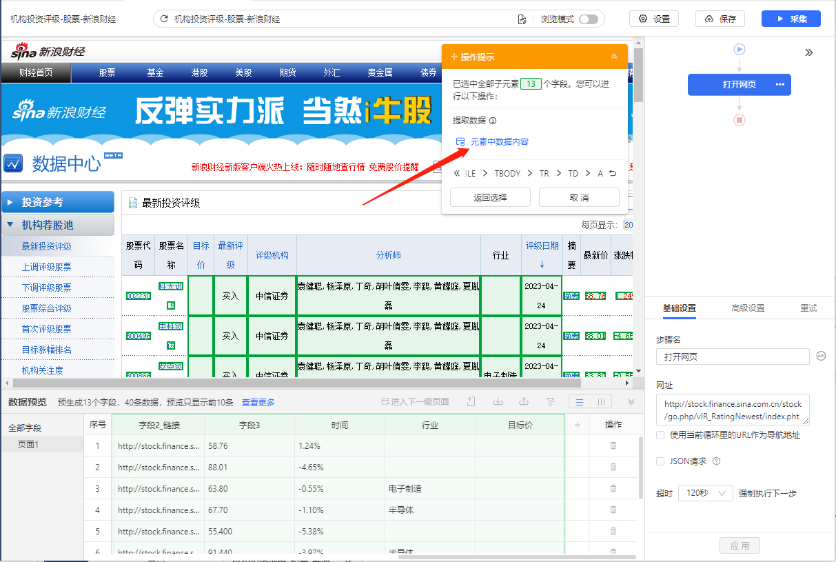Delete row 4 with trash icon
This screenshot has width=836, height=562.
click(613, 510)
